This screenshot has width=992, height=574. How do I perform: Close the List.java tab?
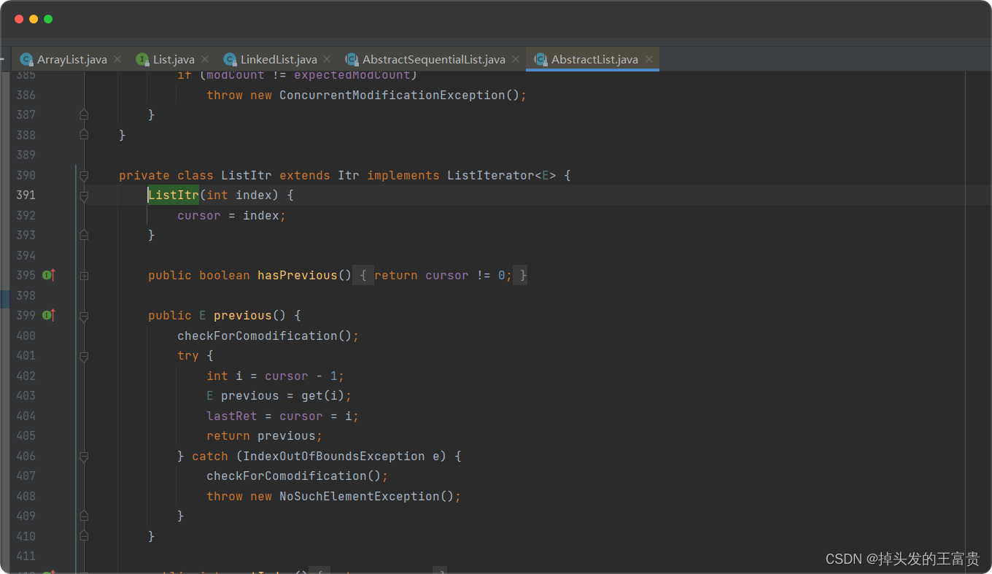pos(205,60)
